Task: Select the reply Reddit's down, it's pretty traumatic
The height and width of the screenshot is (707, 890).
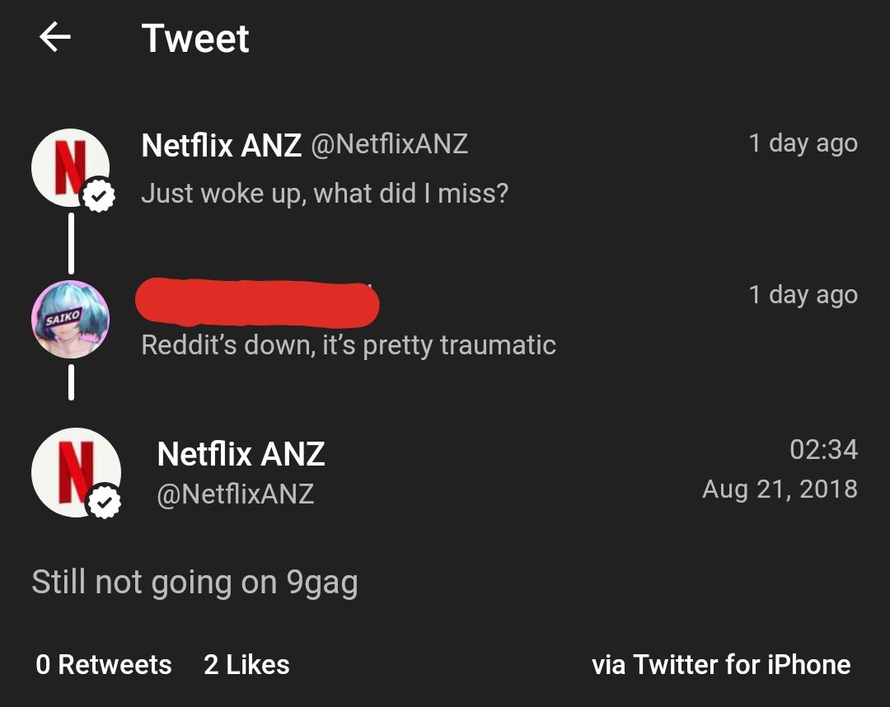Action: [x=349, y=346]
